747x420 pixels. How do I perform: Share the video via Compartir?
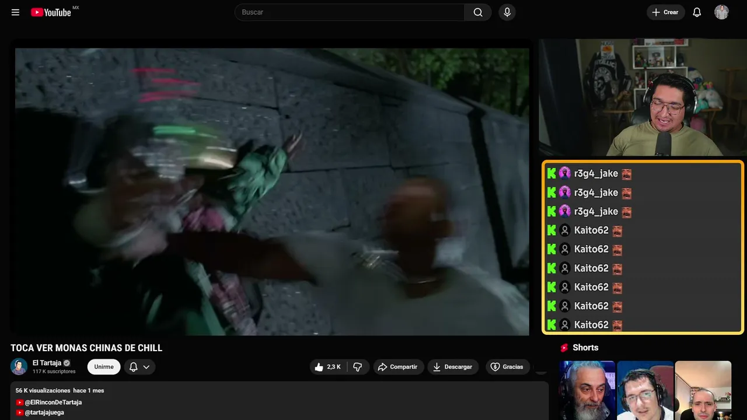pyautogui.click(x=399, y=367)
